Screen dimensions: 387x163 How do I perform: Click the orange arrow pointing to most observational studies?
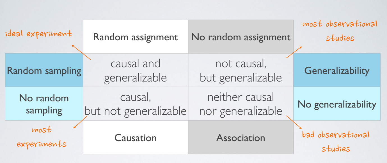[294, 52]
